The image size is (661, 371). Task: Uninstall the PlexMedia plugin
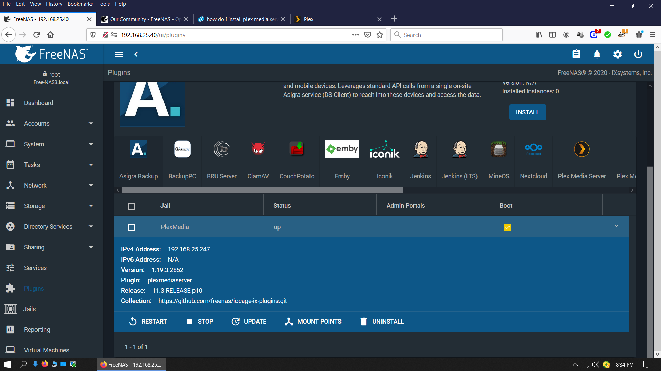(x=382, y=322)
